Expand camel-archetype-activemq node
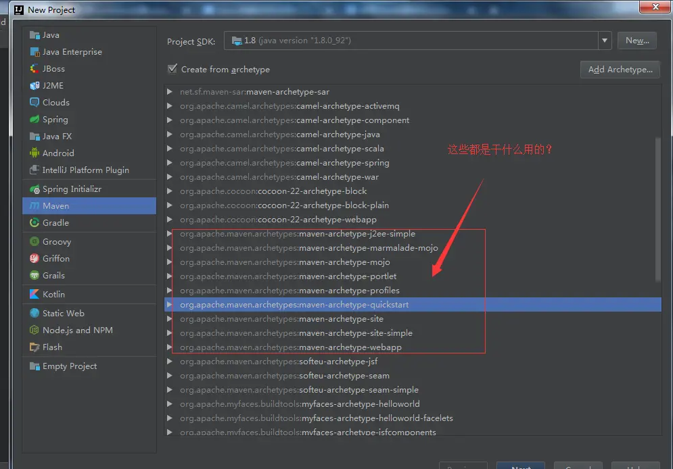 tap(170, 106)
